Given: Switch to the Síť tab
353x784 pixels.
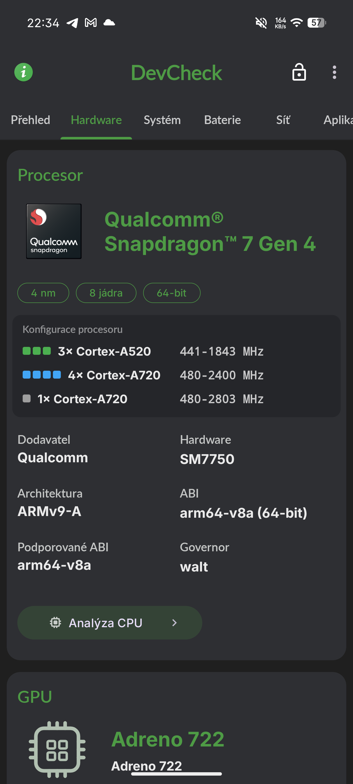Looking at the screenshot, I should click(x=282, y=120).
